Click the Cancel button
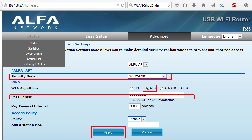The height and width of the screenshot is (140, 252). pyautogui.click(x=147, y=132)
